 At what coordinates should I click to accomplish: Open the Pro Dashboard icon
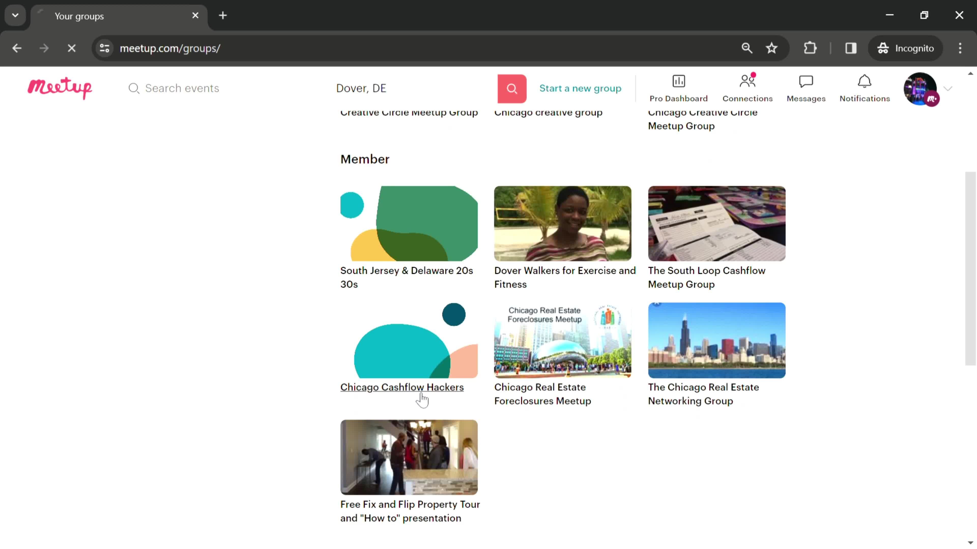click(679, 81)
